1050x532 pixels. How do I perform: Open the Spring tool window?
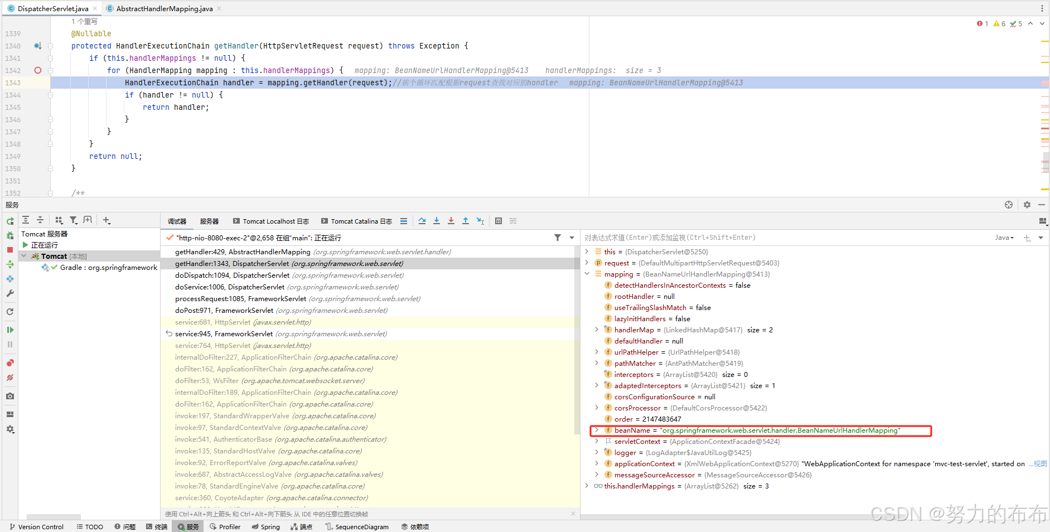pyautogui.click(x=265, y=526)
